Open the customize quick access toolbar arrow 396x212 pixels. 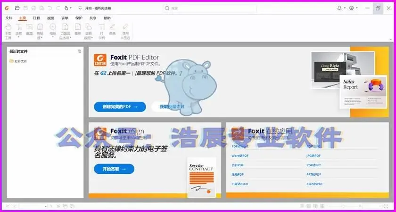tap(80, 8)
